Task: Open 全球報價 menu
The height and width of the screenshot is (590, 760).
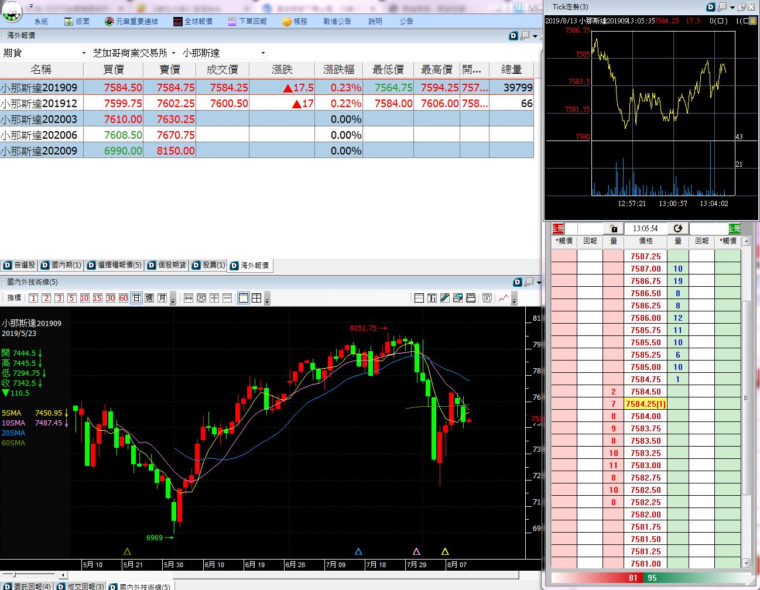Action: pyautogui.click(x=193, y=21)
